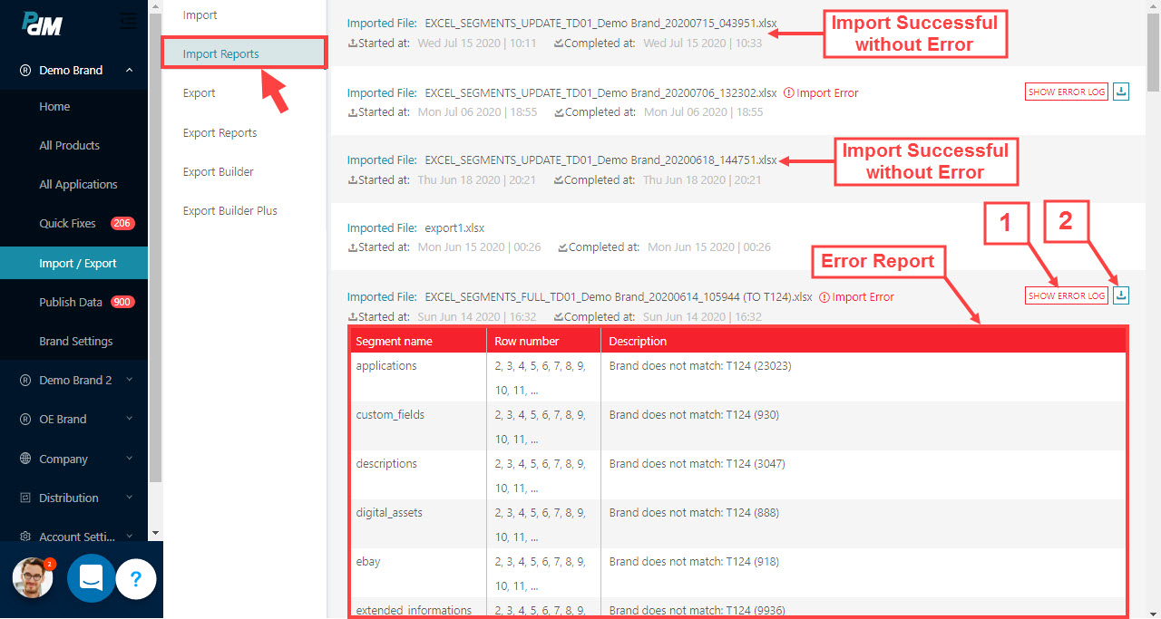The image size is (1161, 619).
Task: Expand the Account Settings dropdown chevron
Action: pyautogui.click(x=129, y=537)
